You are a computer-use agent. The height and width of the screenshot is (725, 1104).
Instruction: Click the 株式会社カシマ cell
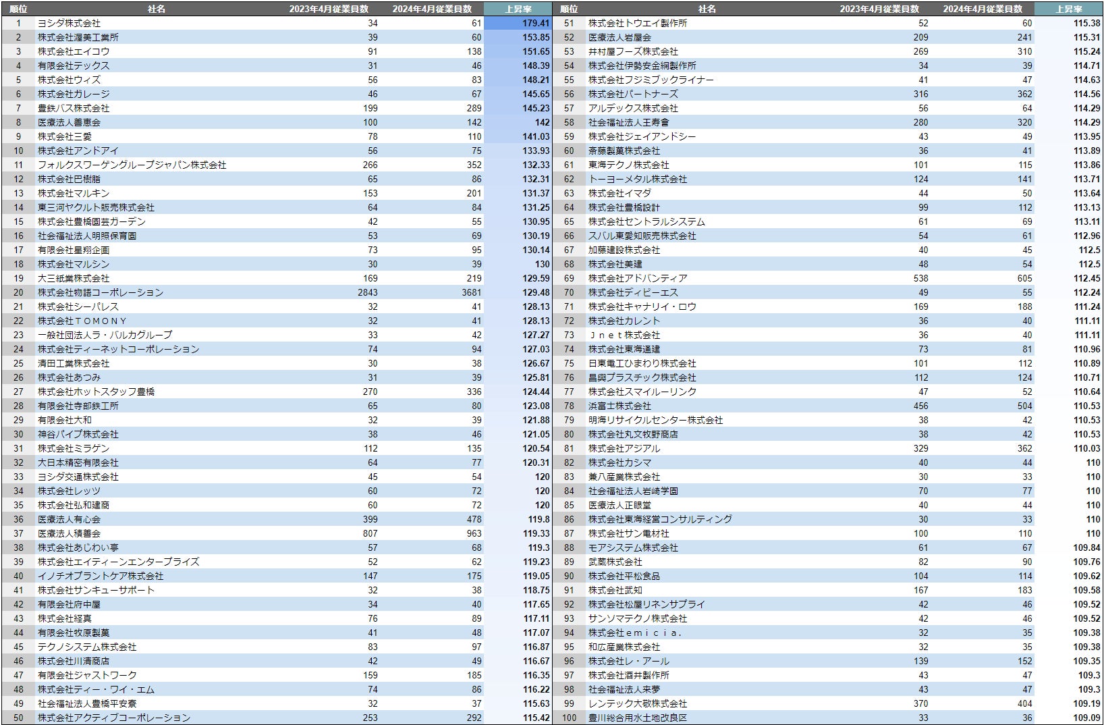pos(619,462)
